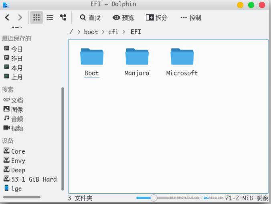Go back with the left arrow button
271x204 pixels.
coord(7,18)
